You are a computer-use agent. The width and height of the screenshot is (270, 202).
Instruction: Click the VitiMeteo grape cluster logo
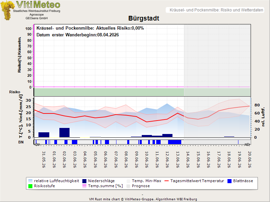point(7,10)
